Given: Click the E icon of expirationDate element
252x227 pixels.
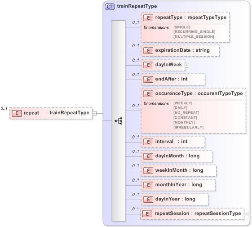Looking at the screenshot, I should [x=148, y=51].
